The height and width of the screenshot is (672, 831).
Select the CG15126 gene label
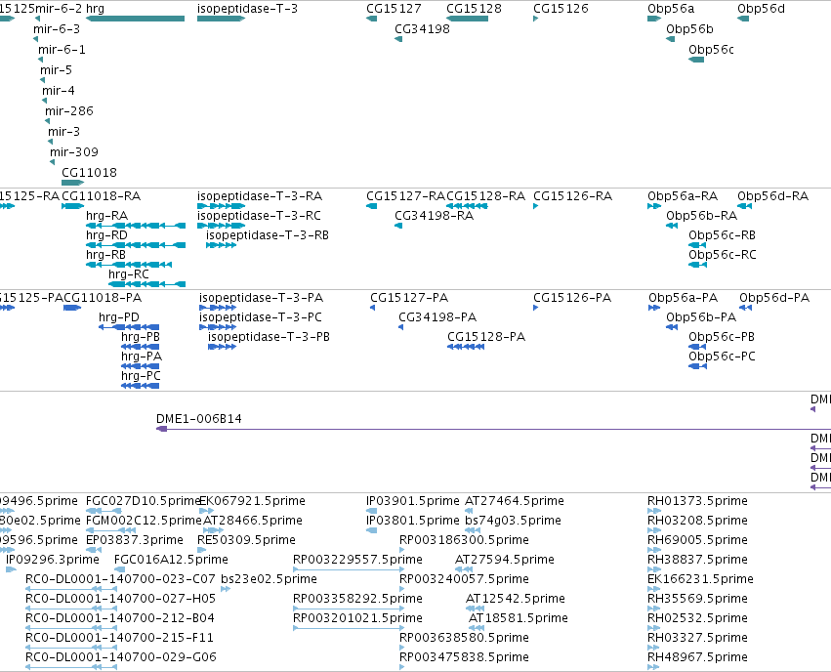(561, 9)
